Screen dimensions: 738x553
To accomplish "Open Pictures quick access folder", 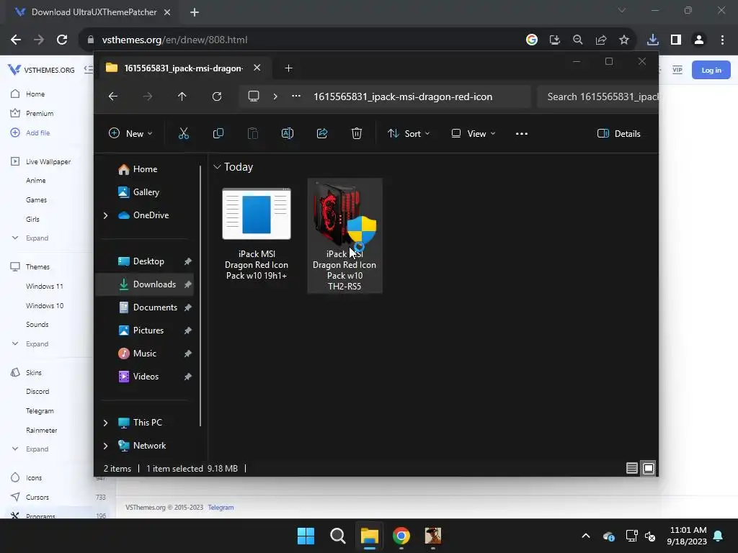I will click(141, 331).
